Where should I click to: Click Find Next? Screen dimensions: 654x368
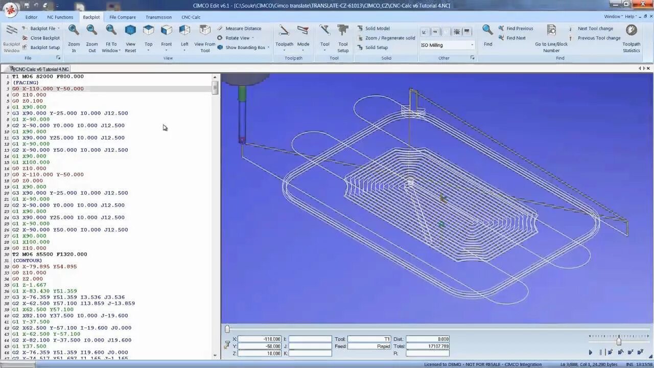pos(512,38)
